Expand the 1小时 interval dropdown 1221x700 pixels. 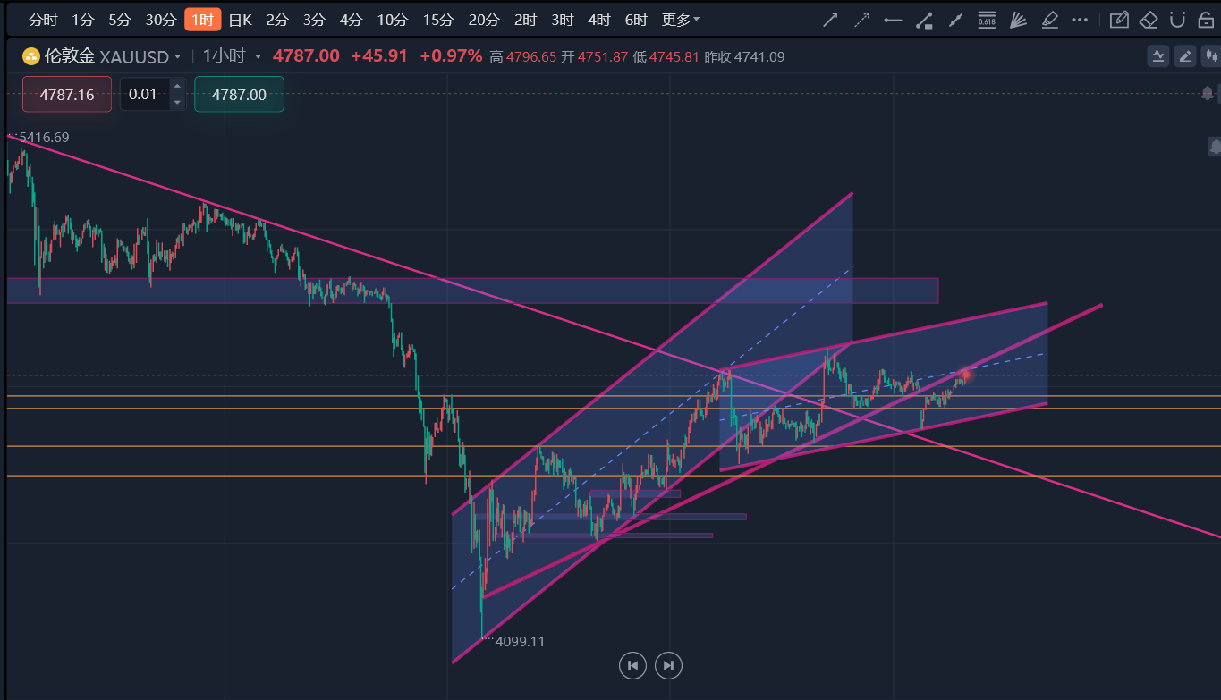(232, 56)
